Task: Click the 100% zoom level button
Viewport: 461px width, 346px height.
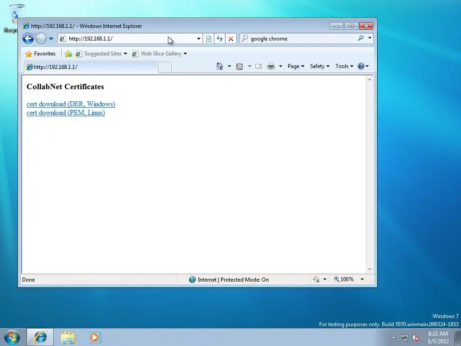Action: pos(343,279)
